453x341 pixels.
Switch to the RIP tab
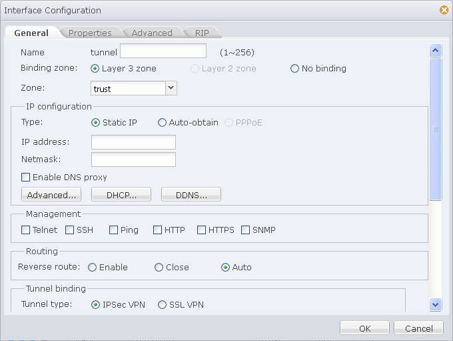(x=202, y=33)
